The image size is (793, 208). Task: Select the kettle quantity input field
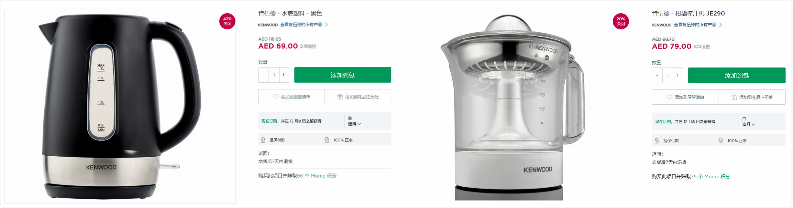pos(274,75)
